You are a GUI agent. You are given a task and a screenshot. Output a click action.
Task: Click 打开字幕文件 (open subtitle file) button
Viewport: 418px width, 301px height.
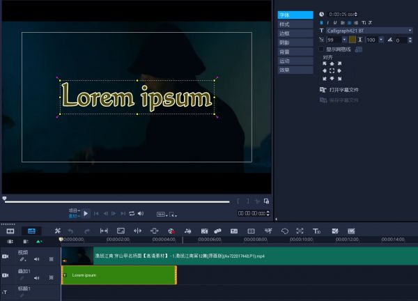(343, 90)
